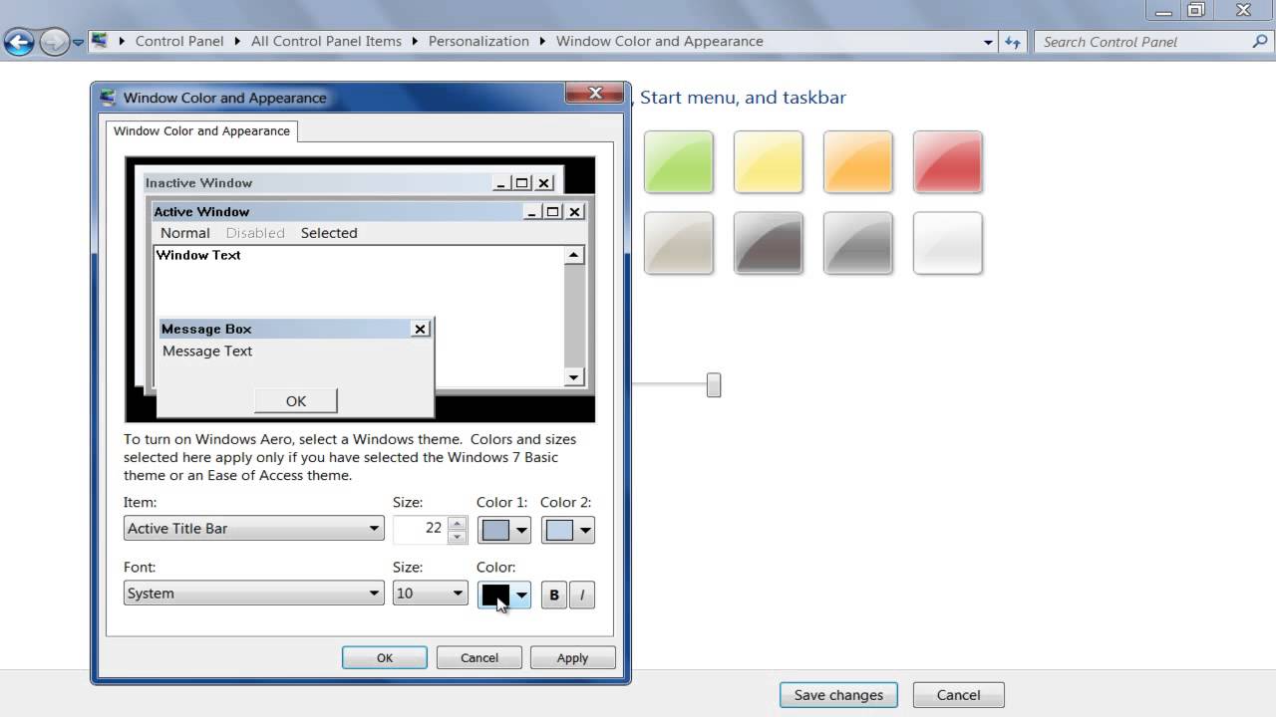Close the Window Color and Appearance dialog
Screen dimensions: 1276x717
click(x=595, y=94)
